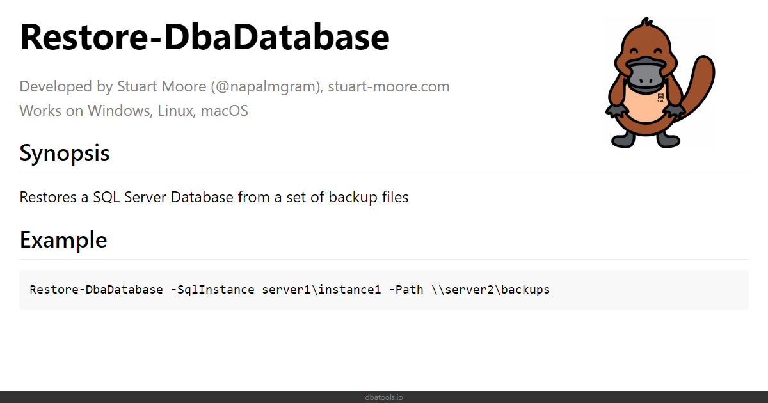
Task: Click the Restore-DbaDatabase command in the code block
Action: (96, 290)
